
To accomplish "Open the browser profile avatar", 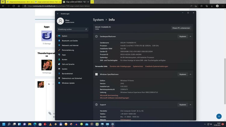I will point(217,6).
